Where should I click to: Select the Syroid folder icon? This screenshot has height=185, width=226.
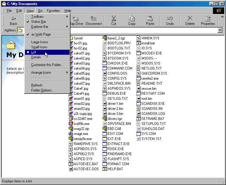(71, 38)
